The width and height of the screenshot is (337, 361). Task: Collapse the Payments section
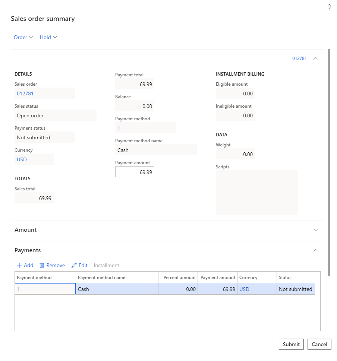coord(316,250)
